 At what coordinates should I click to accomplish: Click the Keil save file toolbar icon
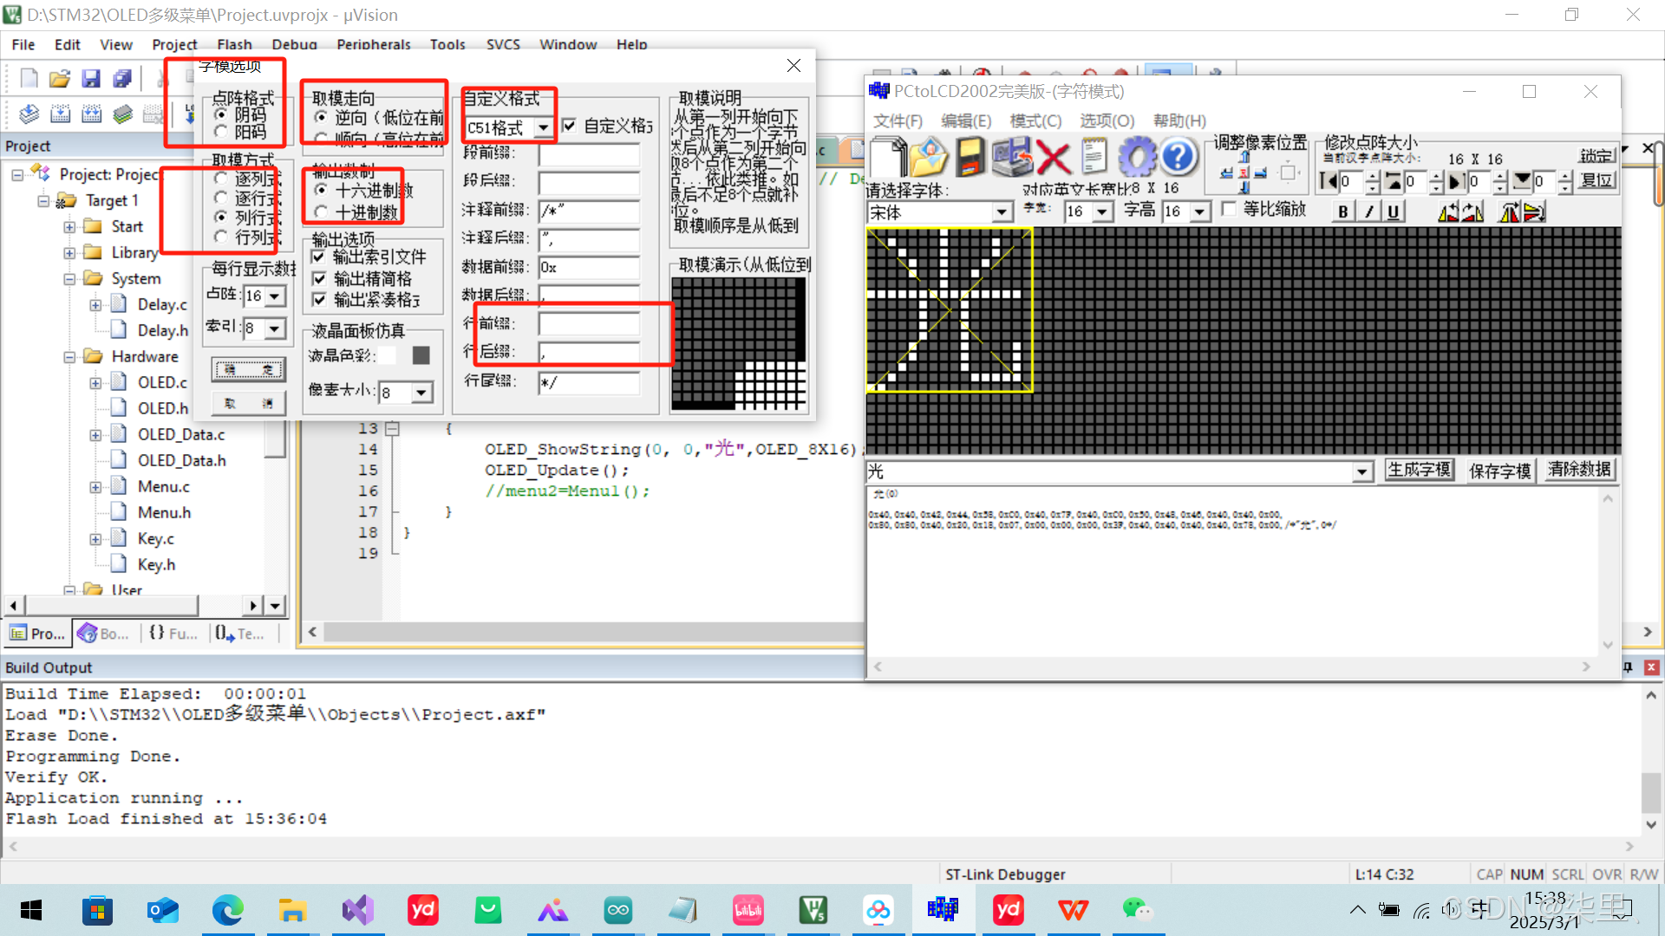tap(91, 79)
